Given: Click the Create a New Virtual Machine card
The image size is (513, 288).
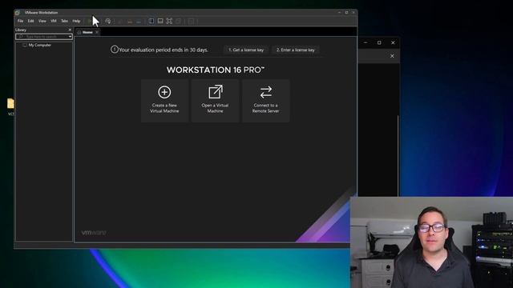Looking at the screenshot, I should pyautogui.click(x=164, y=101).
